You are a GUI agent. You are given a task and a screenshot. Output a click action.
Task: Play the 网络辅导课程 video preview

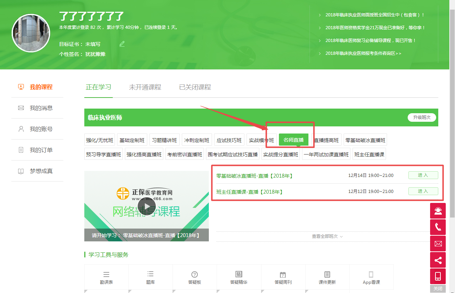coord(147,206)
